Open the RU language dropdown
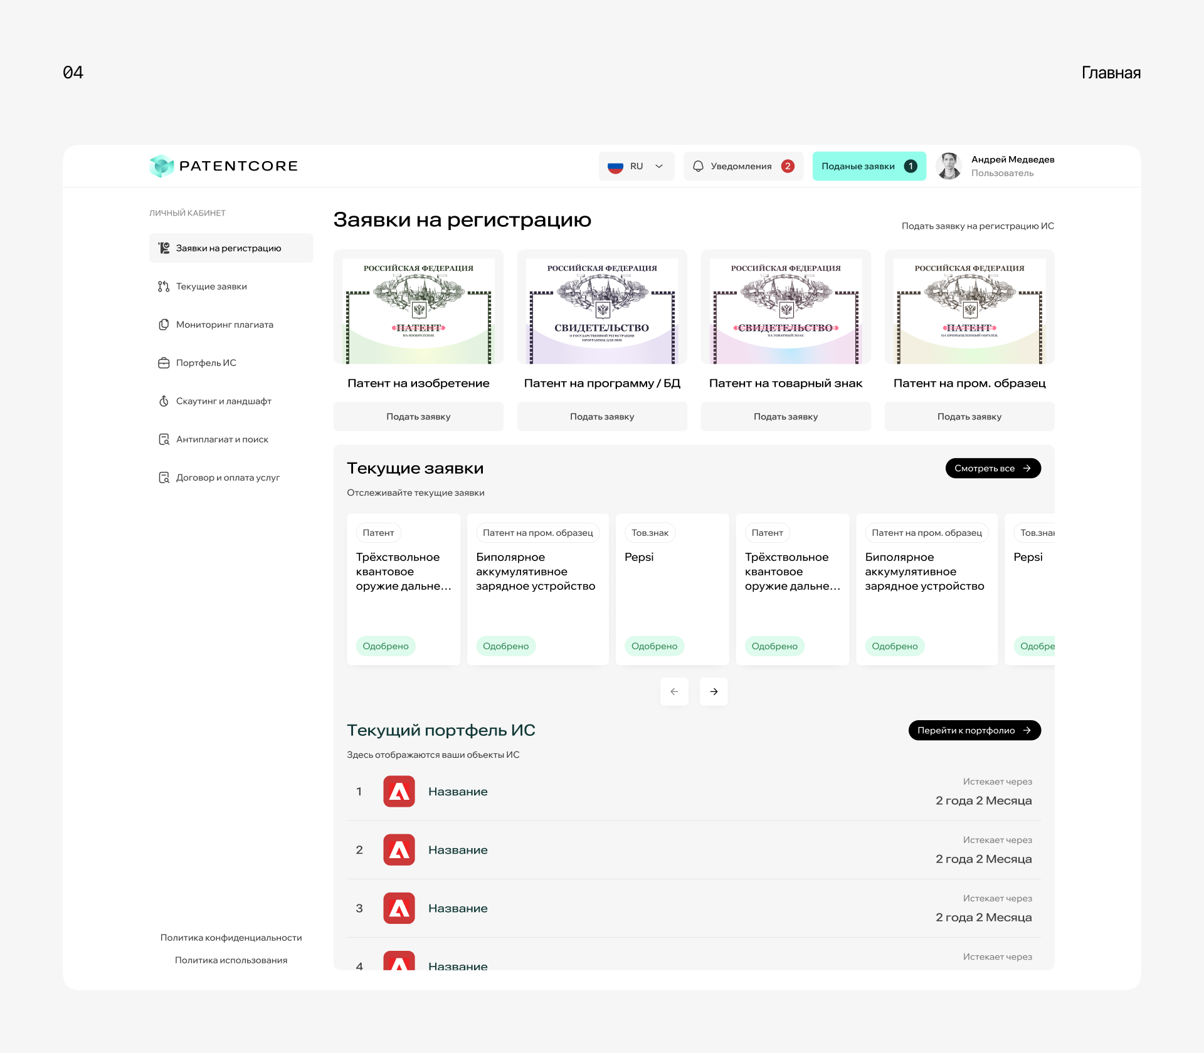The height and width of the screenshot is (1053, 1204). [636, 166]
